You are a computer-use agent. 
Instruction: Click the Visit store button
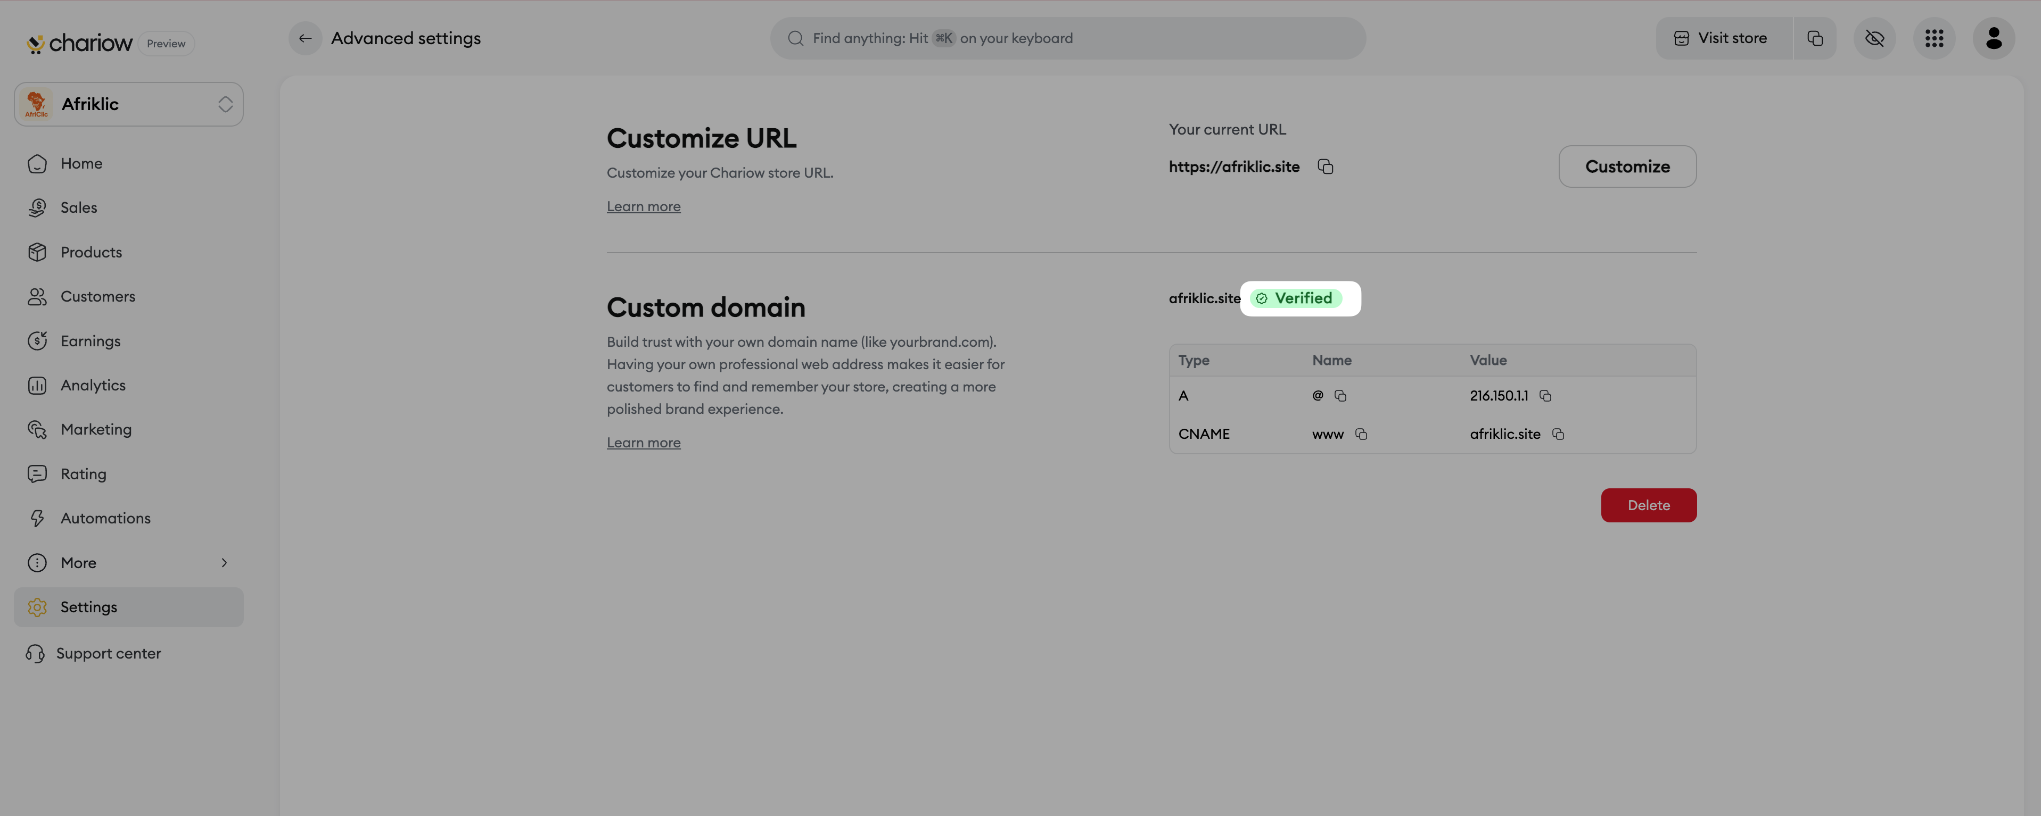click(x=1723, y=38)
